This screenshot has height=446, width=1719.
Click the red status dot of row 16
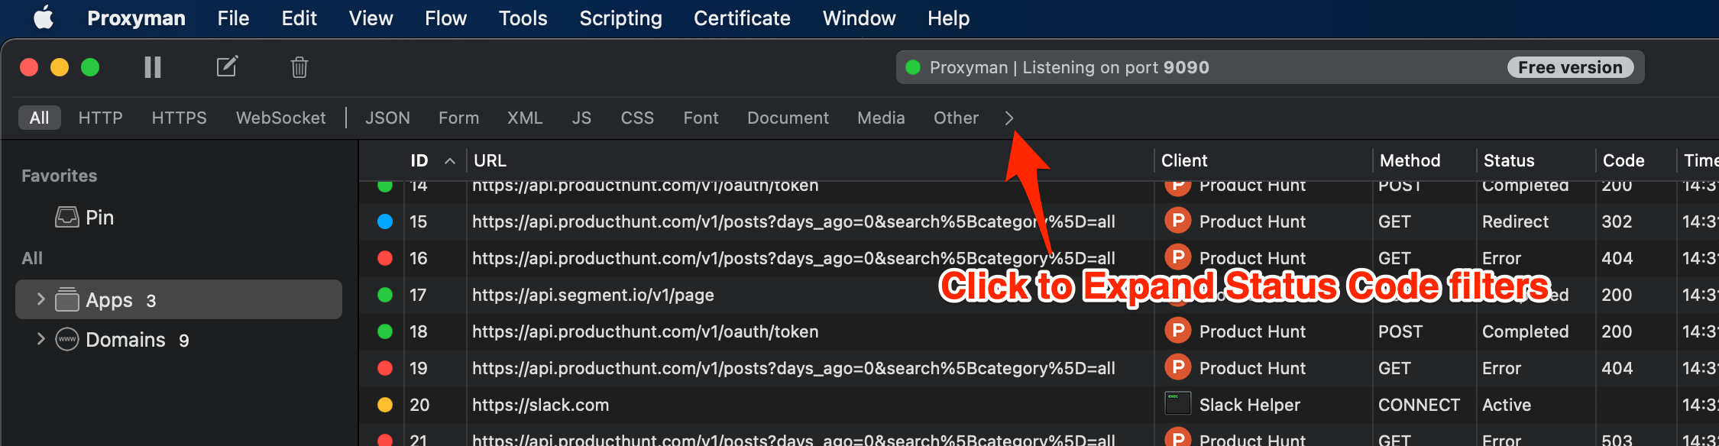tap(385, 258)
